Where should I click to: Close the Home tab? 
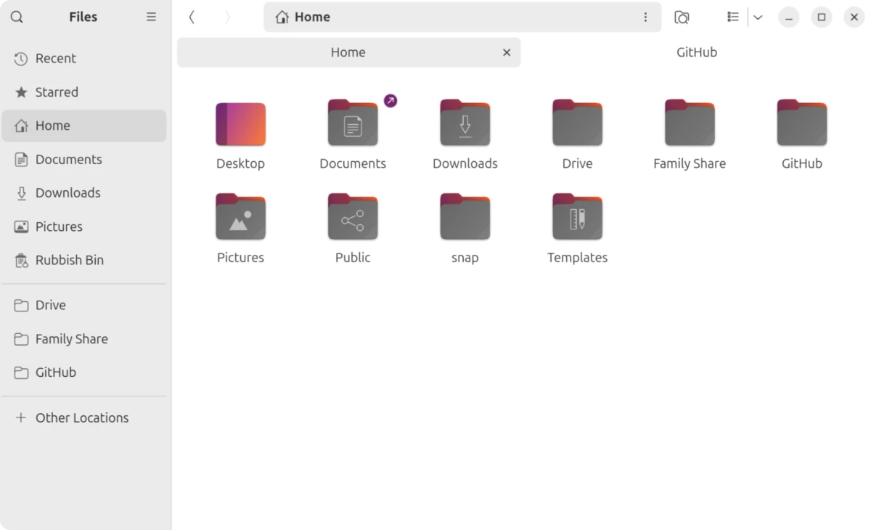click(x=507, y=52)
